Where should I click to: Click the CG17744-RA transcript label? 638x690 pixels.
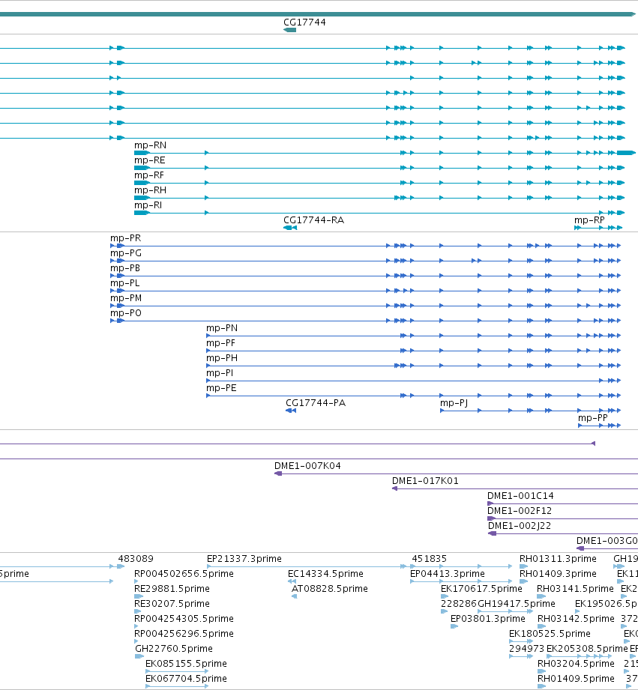[x=313, y=220]
